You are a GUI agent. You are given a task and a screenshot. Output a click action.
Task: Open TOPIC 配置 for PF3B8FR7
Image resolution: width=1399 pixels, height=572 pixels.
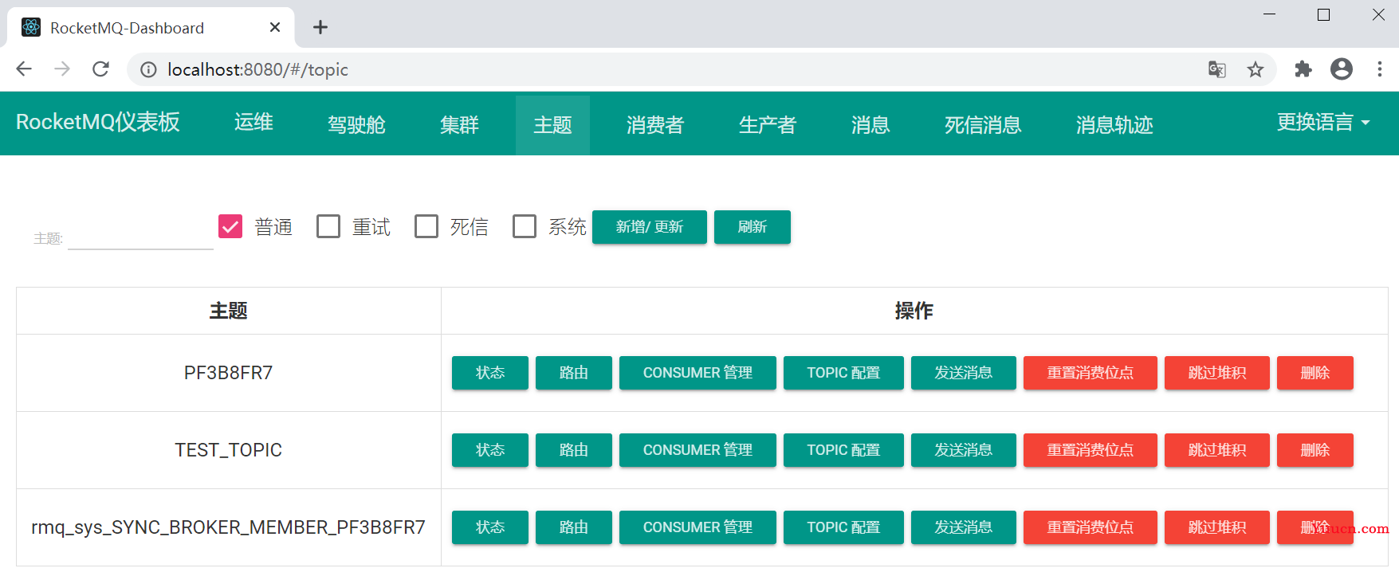pyautogui.click(x=843, y=373)
